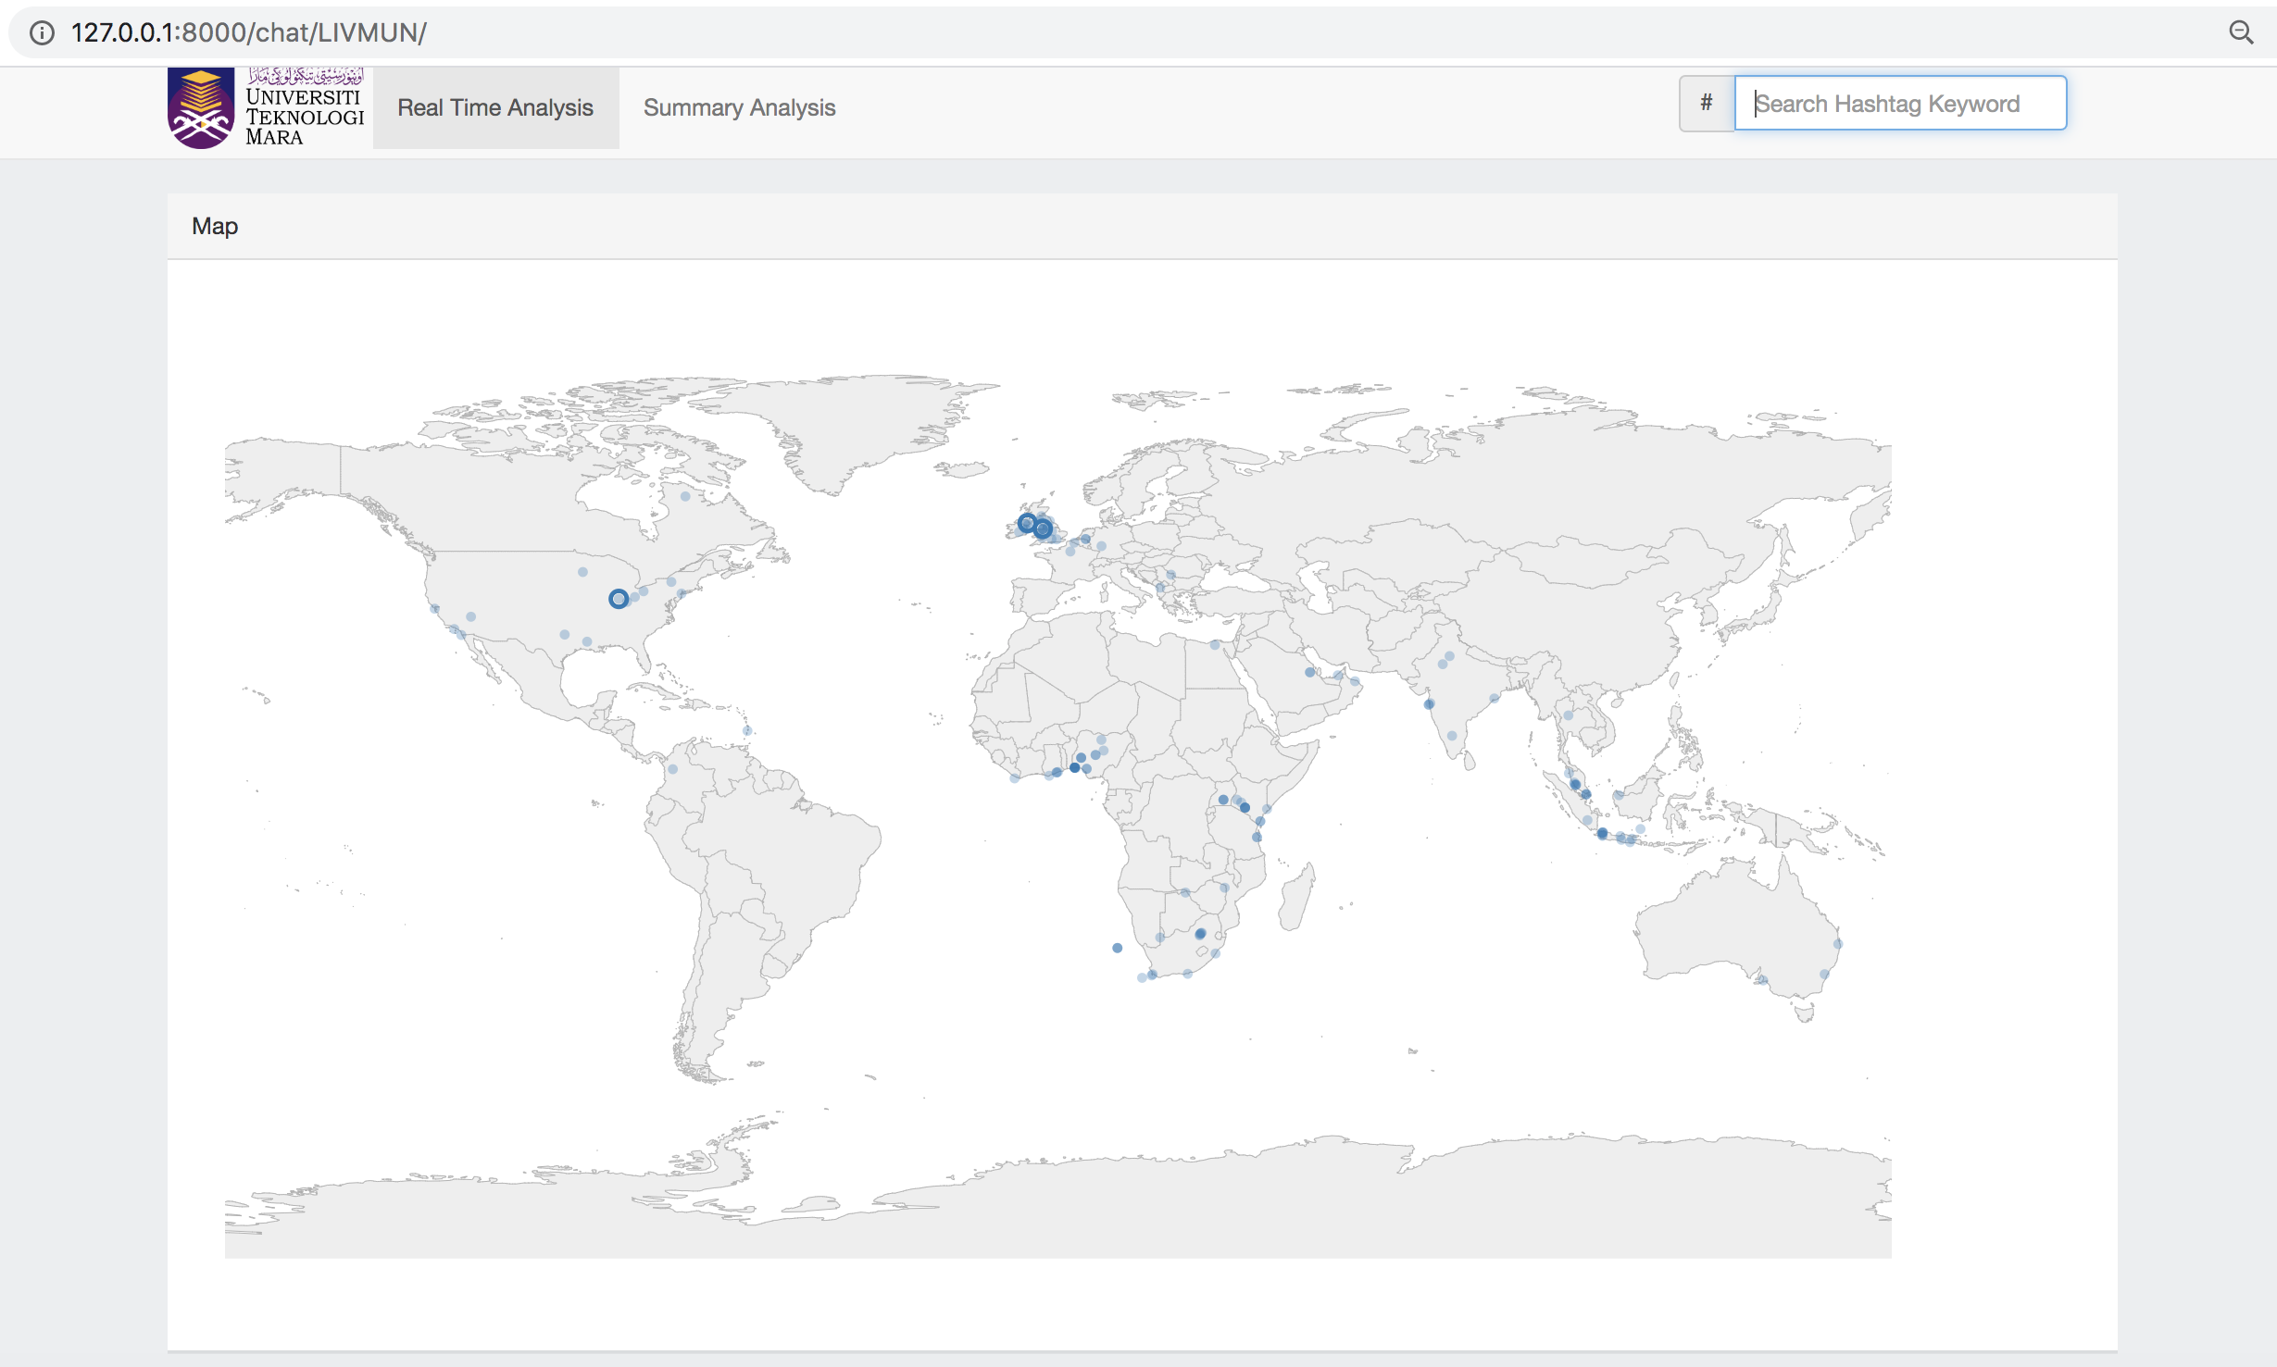Click the marker cluster over Nigeria
The height and width of the screenshot is (1367, 2277).
1074,766
